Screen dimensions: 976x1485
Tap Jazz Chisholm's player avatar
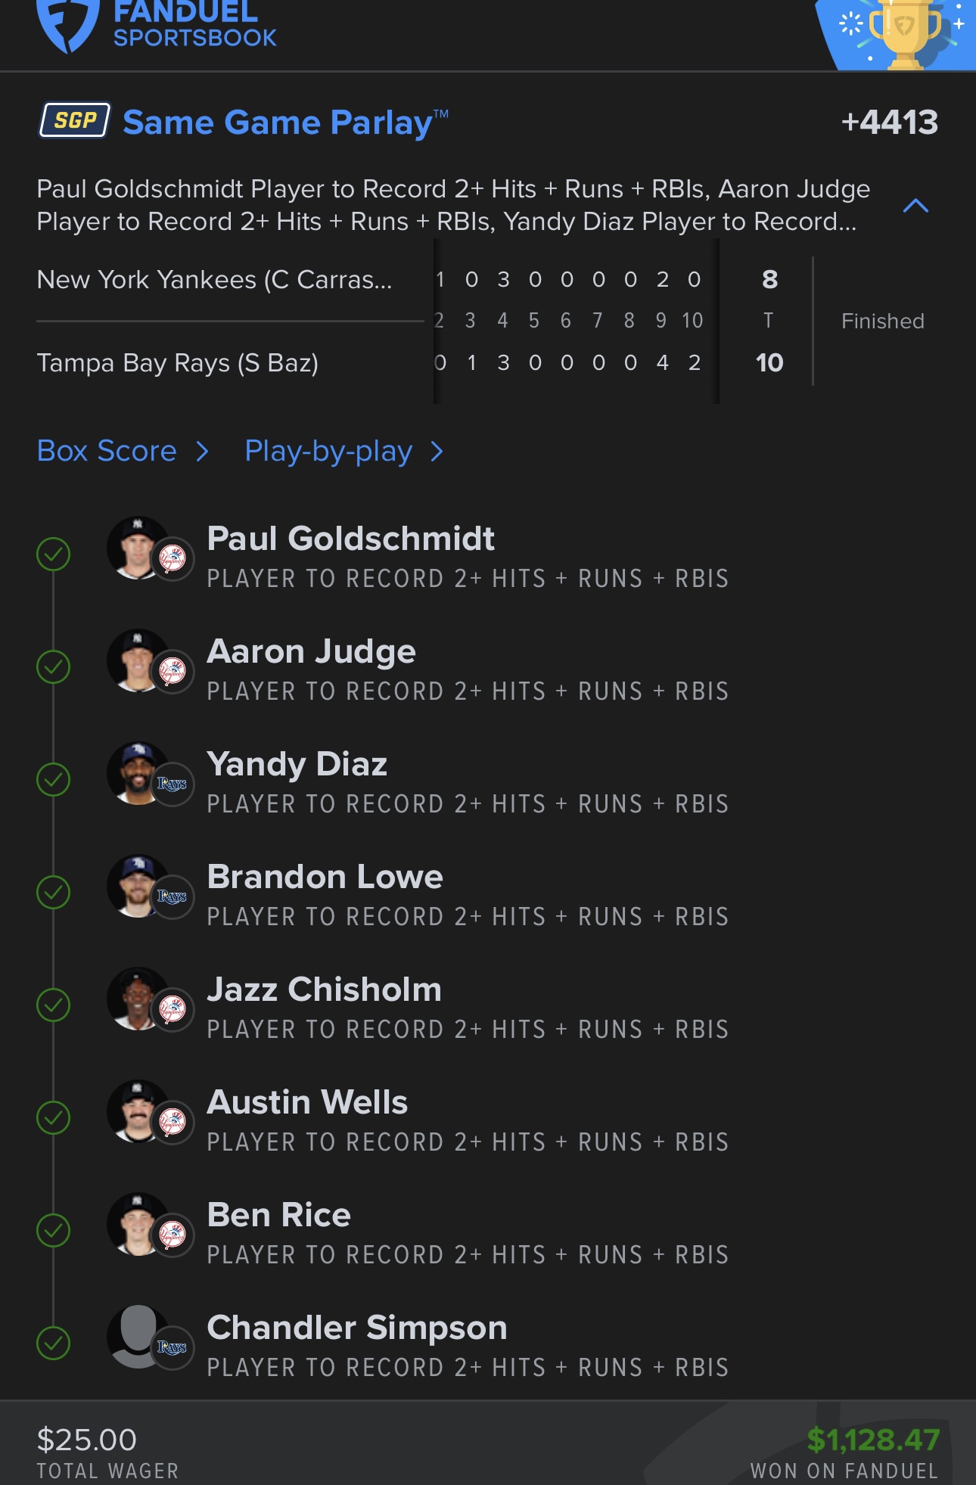(138, 999)
